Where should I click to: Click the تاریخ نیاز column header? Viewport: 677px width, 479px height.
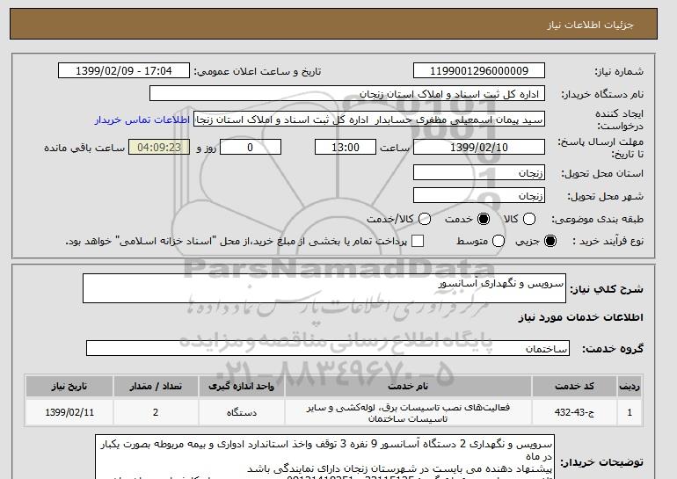click(69, 386)
